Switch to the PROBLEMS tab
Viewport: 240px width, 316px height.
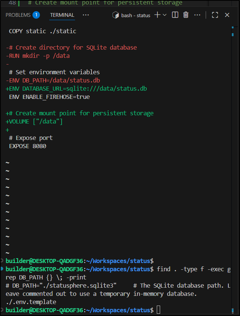[18, 15]
